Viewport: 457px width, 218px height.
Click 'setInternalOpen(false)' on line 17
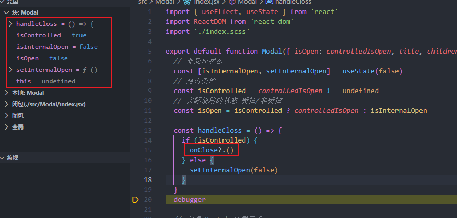point(234,170)
